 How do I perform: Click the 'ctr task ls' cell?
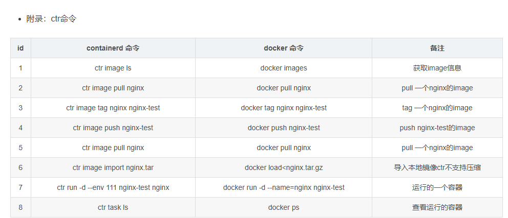[113, 207]
